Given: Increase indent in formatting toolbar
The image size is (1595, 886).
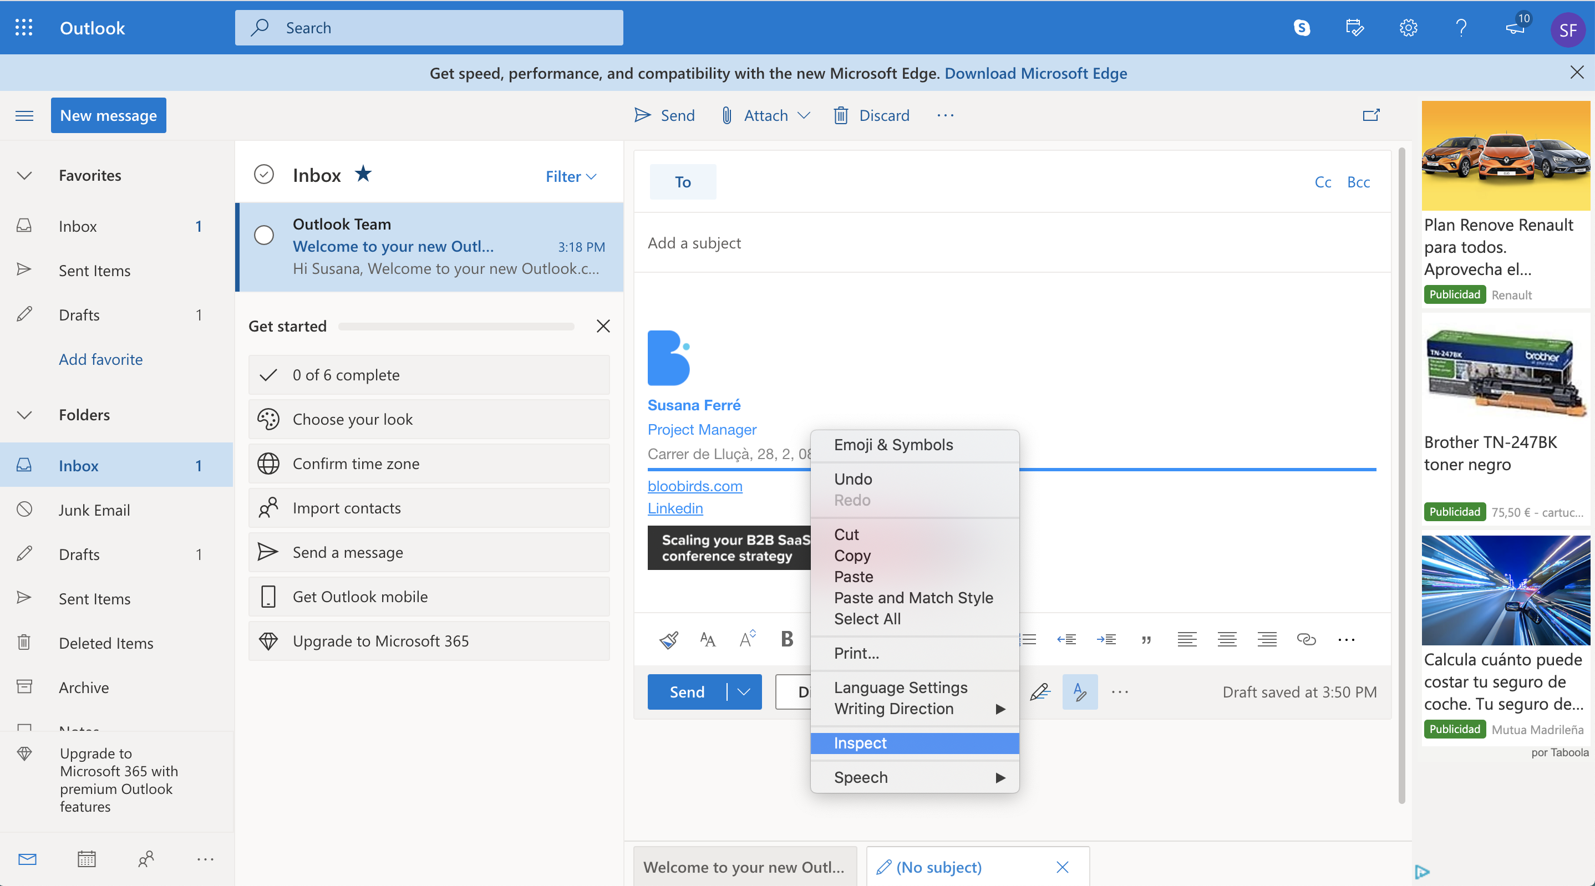Looking at the screenshot, I should [x=1106, y=639].
